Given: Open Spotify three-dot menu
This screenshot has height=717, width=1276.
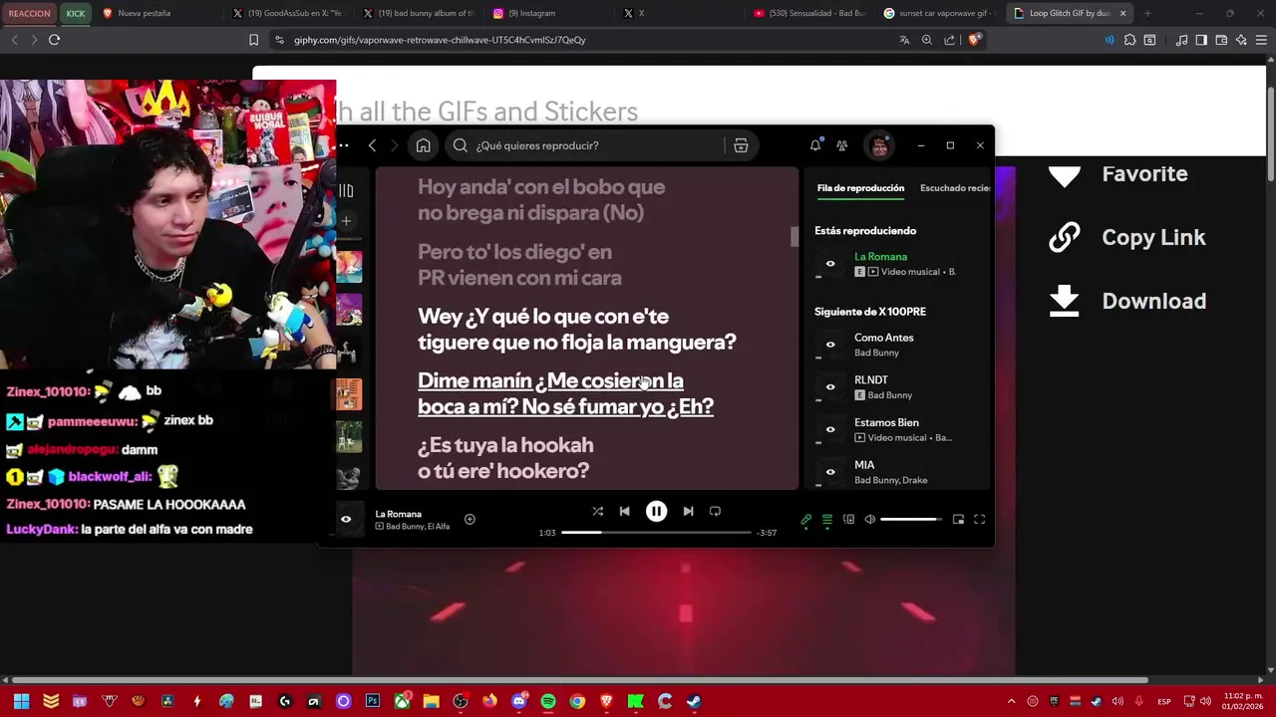Looking at the screenshot, I should pos(344,145).
